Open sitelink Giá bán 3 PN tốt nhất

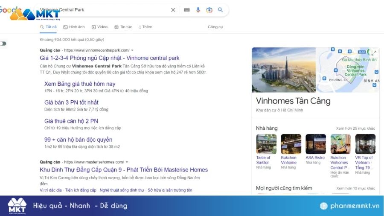71,102
